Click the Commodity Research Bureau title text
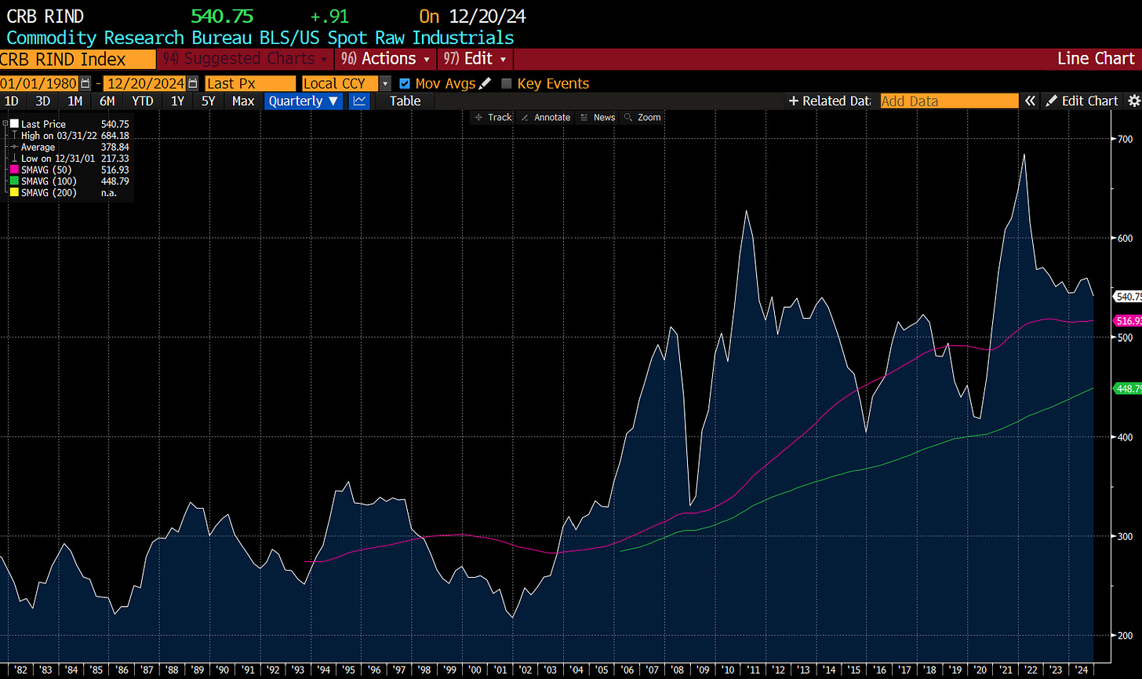 click(x=260, y=38)
